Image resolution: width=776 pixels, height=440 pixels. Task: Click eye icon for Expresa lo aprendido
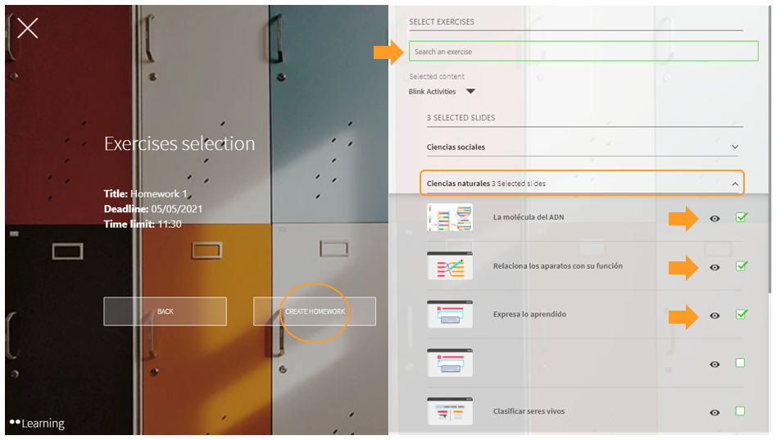coord(715,315)
